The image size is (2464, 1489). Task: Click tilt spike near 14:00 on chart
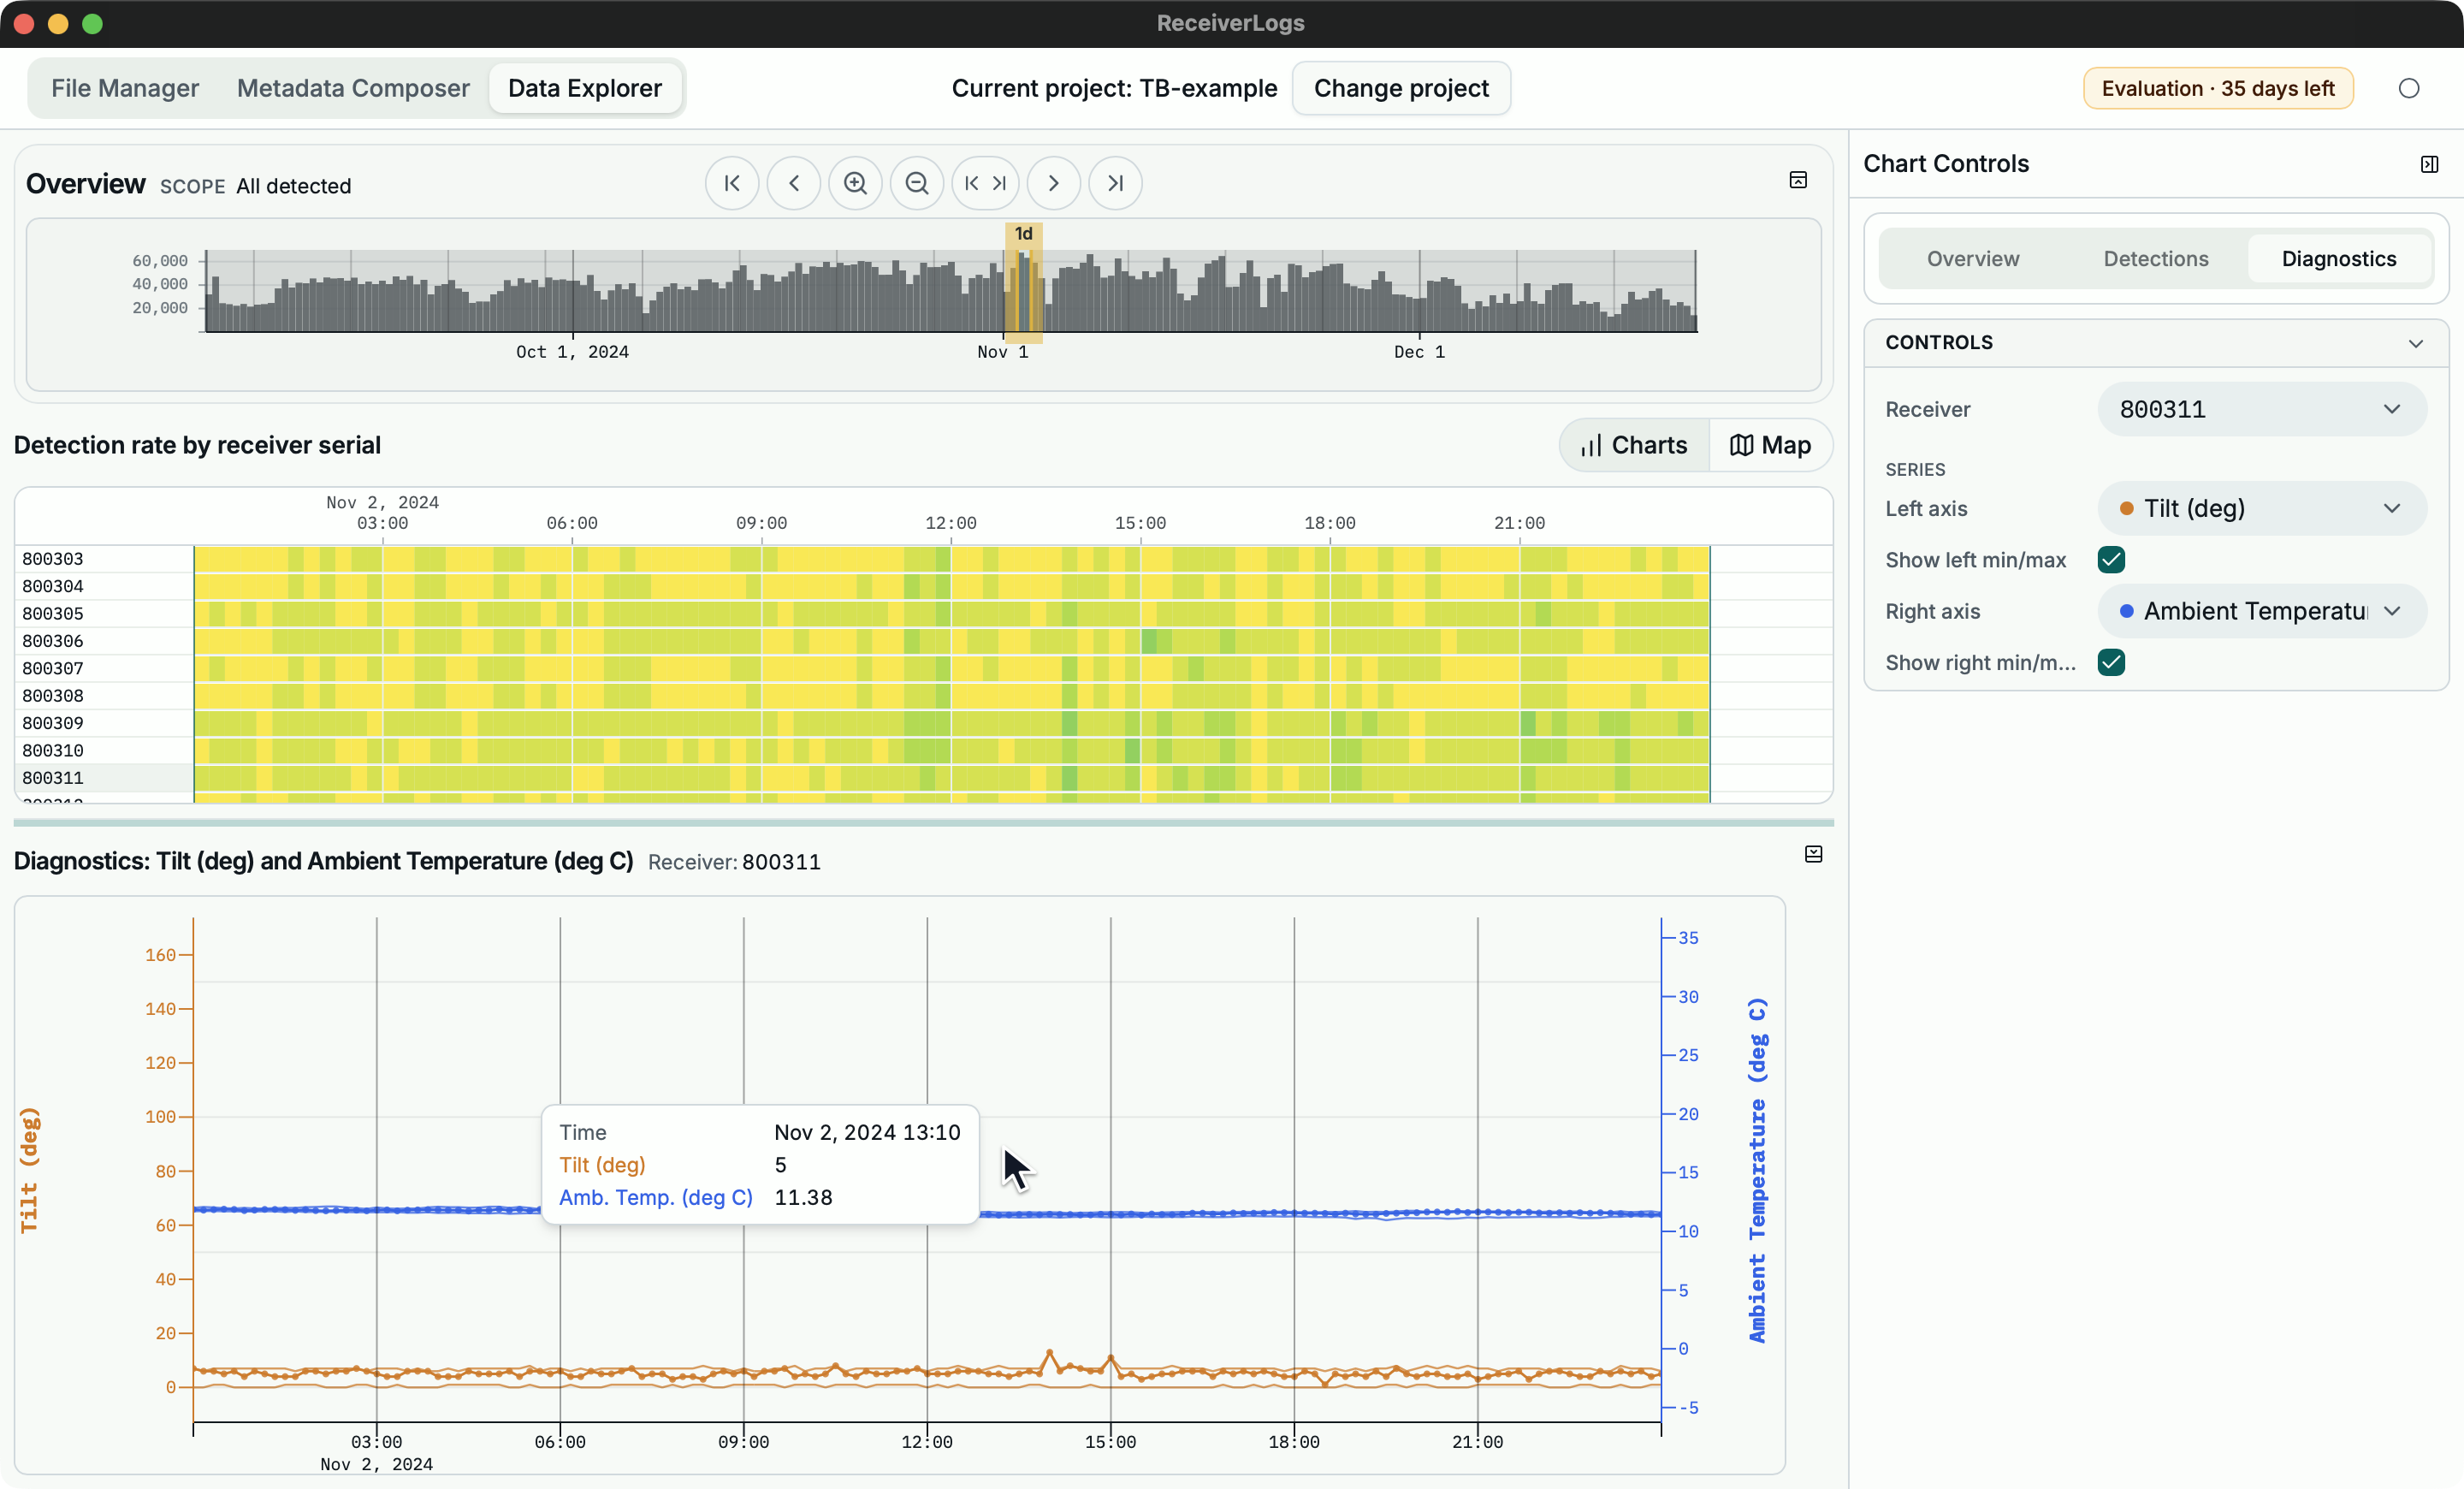[1049, 1353]
